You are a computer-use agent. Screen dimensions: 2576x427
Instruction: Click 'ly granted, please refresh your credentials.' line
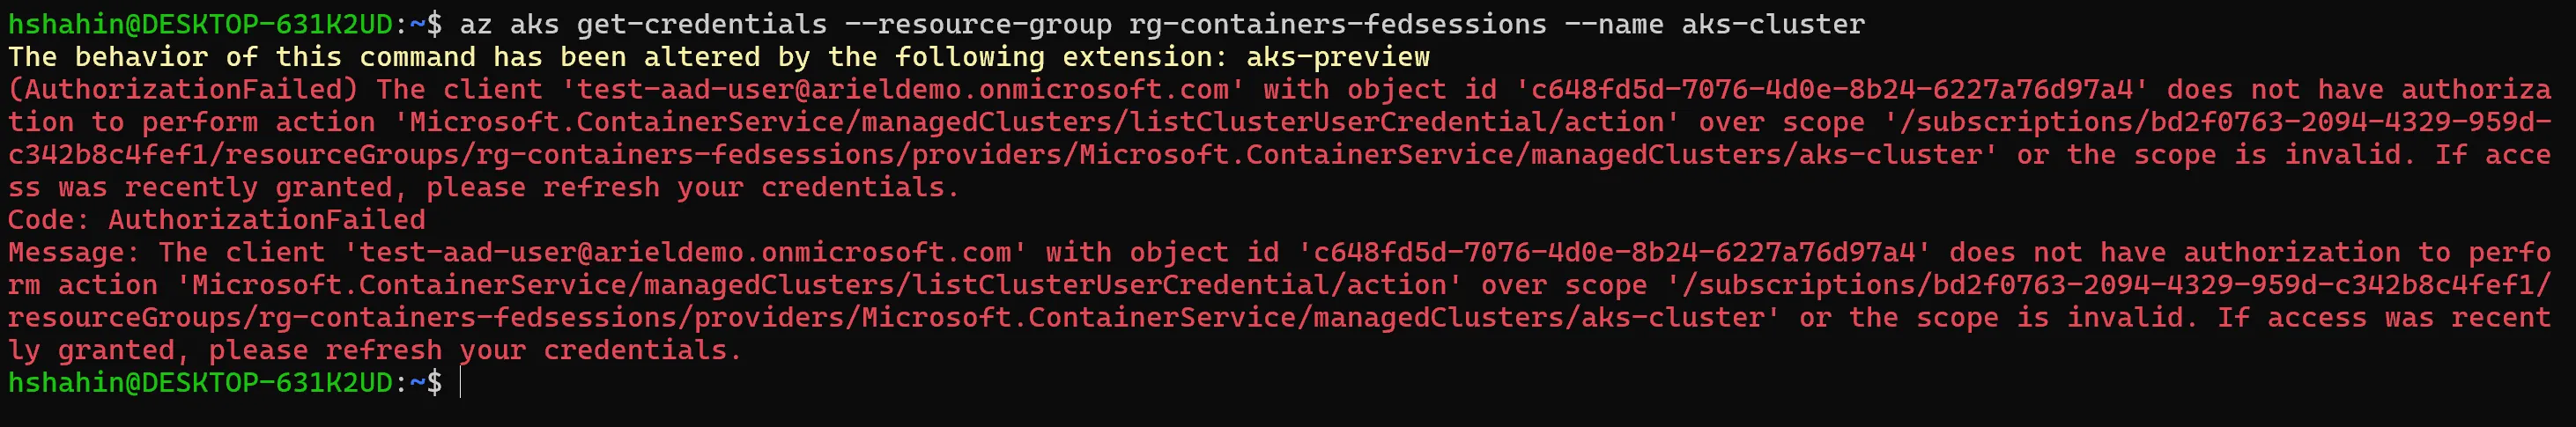[375, 350]
